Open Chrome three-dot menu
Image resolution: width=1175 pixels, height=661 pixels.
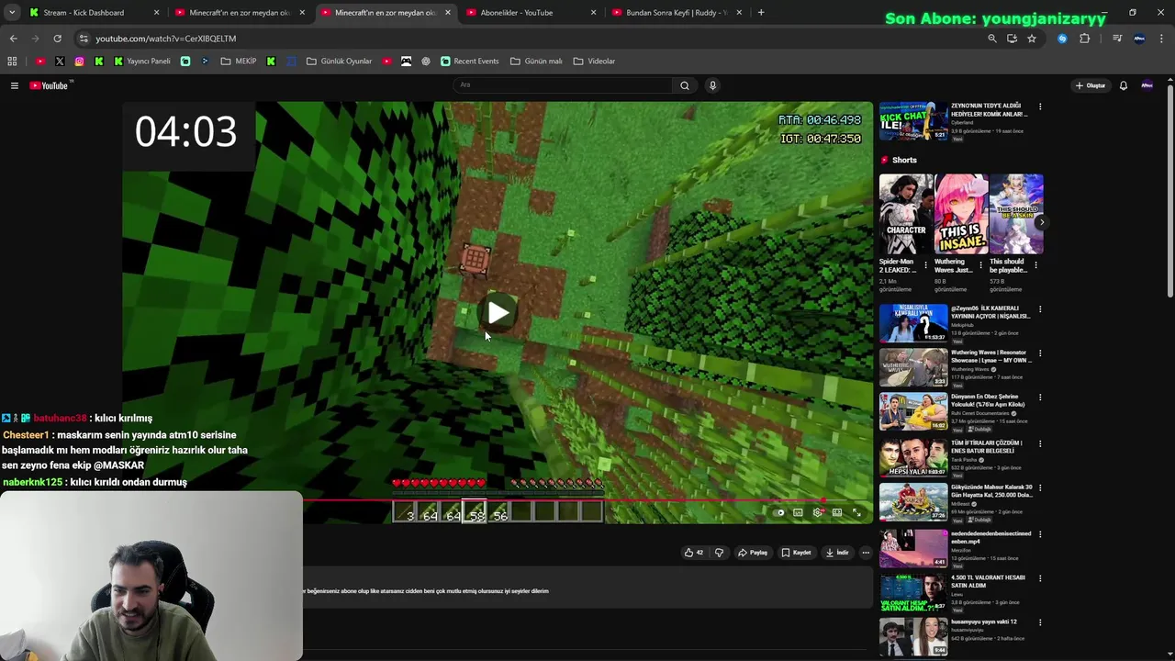pyautogui.click(x=1162, y=39)
